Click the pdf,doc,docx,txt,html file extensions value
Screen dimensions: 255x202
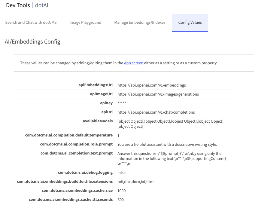click(136, 182)
